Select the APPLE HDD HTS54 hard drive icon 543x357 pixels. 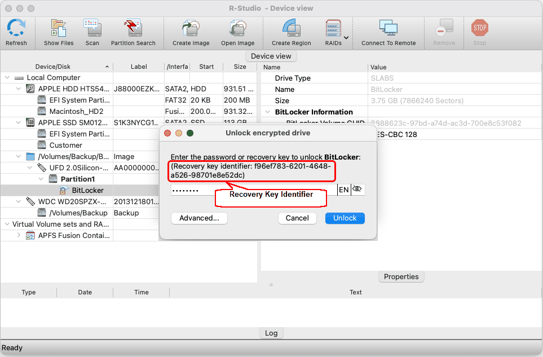point(30,89)
